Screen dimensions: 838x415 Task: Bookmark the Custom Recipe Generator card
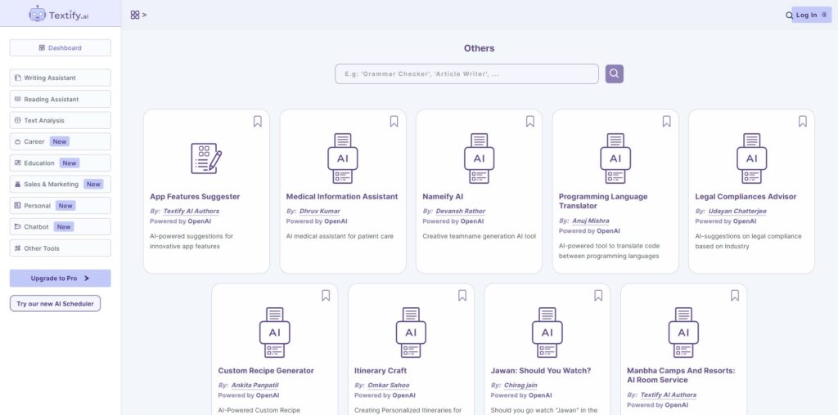[x=326, y=296]
